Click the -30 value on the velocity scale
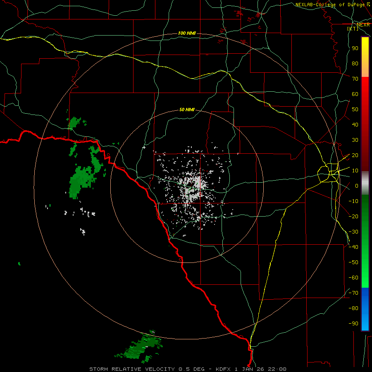The width and height of the screenshot is (372, 372). tap(353, 232)
